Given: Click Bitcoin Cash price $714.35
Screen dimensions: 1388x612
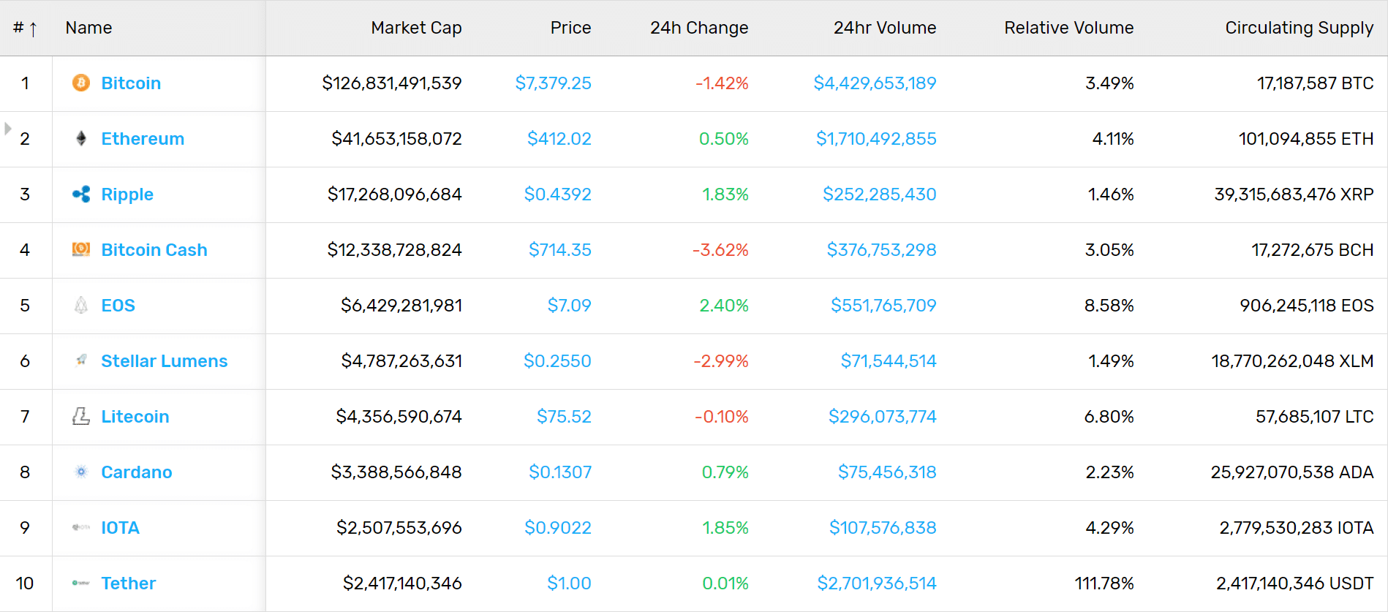Looking at the screenshot, I should point(560,250).
